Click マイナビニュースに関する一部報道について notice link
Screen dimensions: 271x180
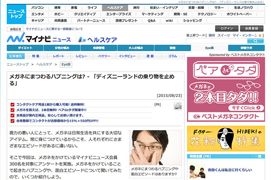(x=54, y=29)
